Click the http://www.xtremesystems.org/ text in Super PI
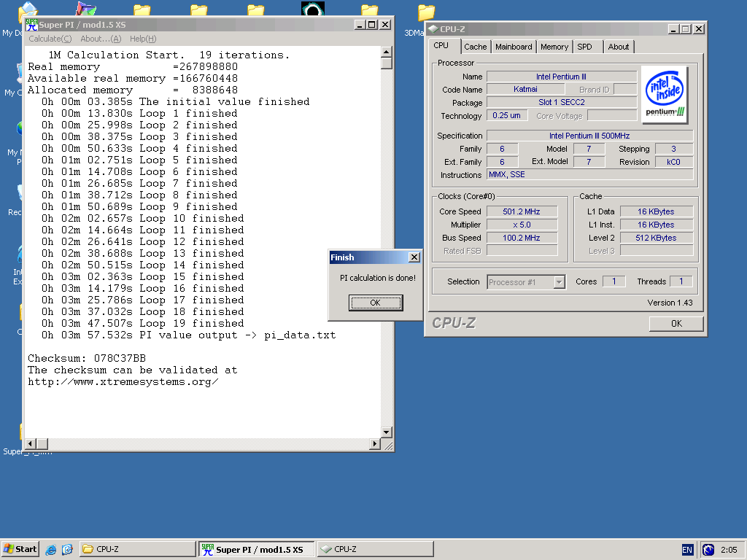This screenshot has height=560, width=747. coord(123,382)
